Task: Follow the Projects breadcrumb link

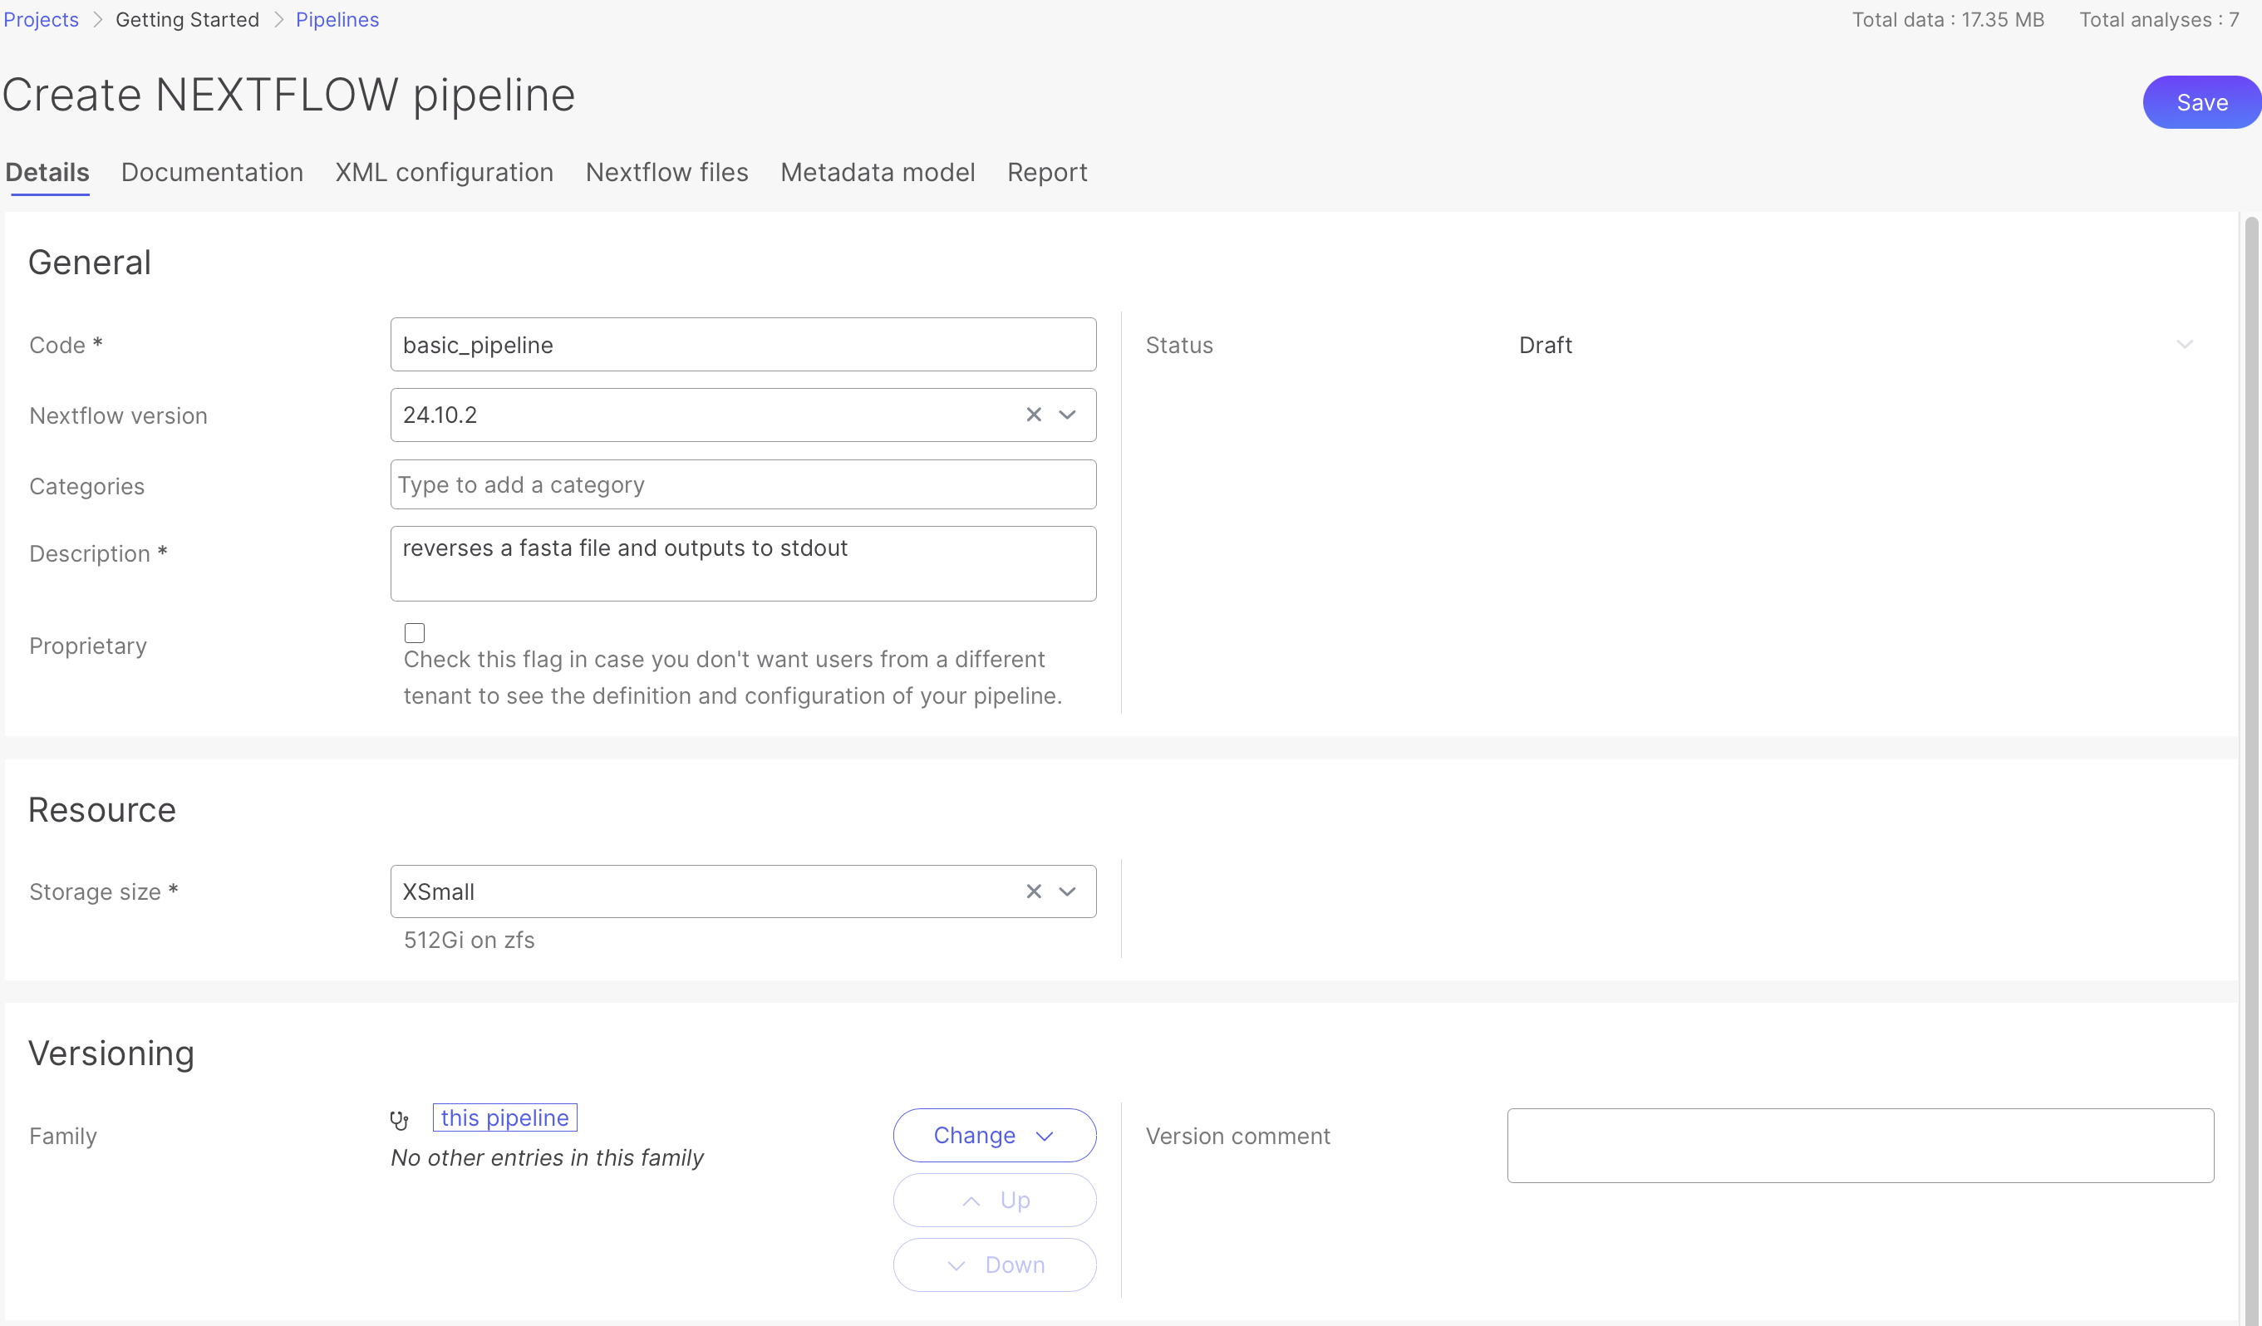Action: click(x=42, y=20)
